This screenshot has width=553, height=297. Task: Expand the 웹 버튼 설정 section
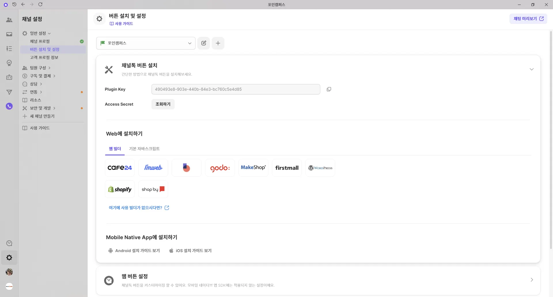tap(532, 280)
